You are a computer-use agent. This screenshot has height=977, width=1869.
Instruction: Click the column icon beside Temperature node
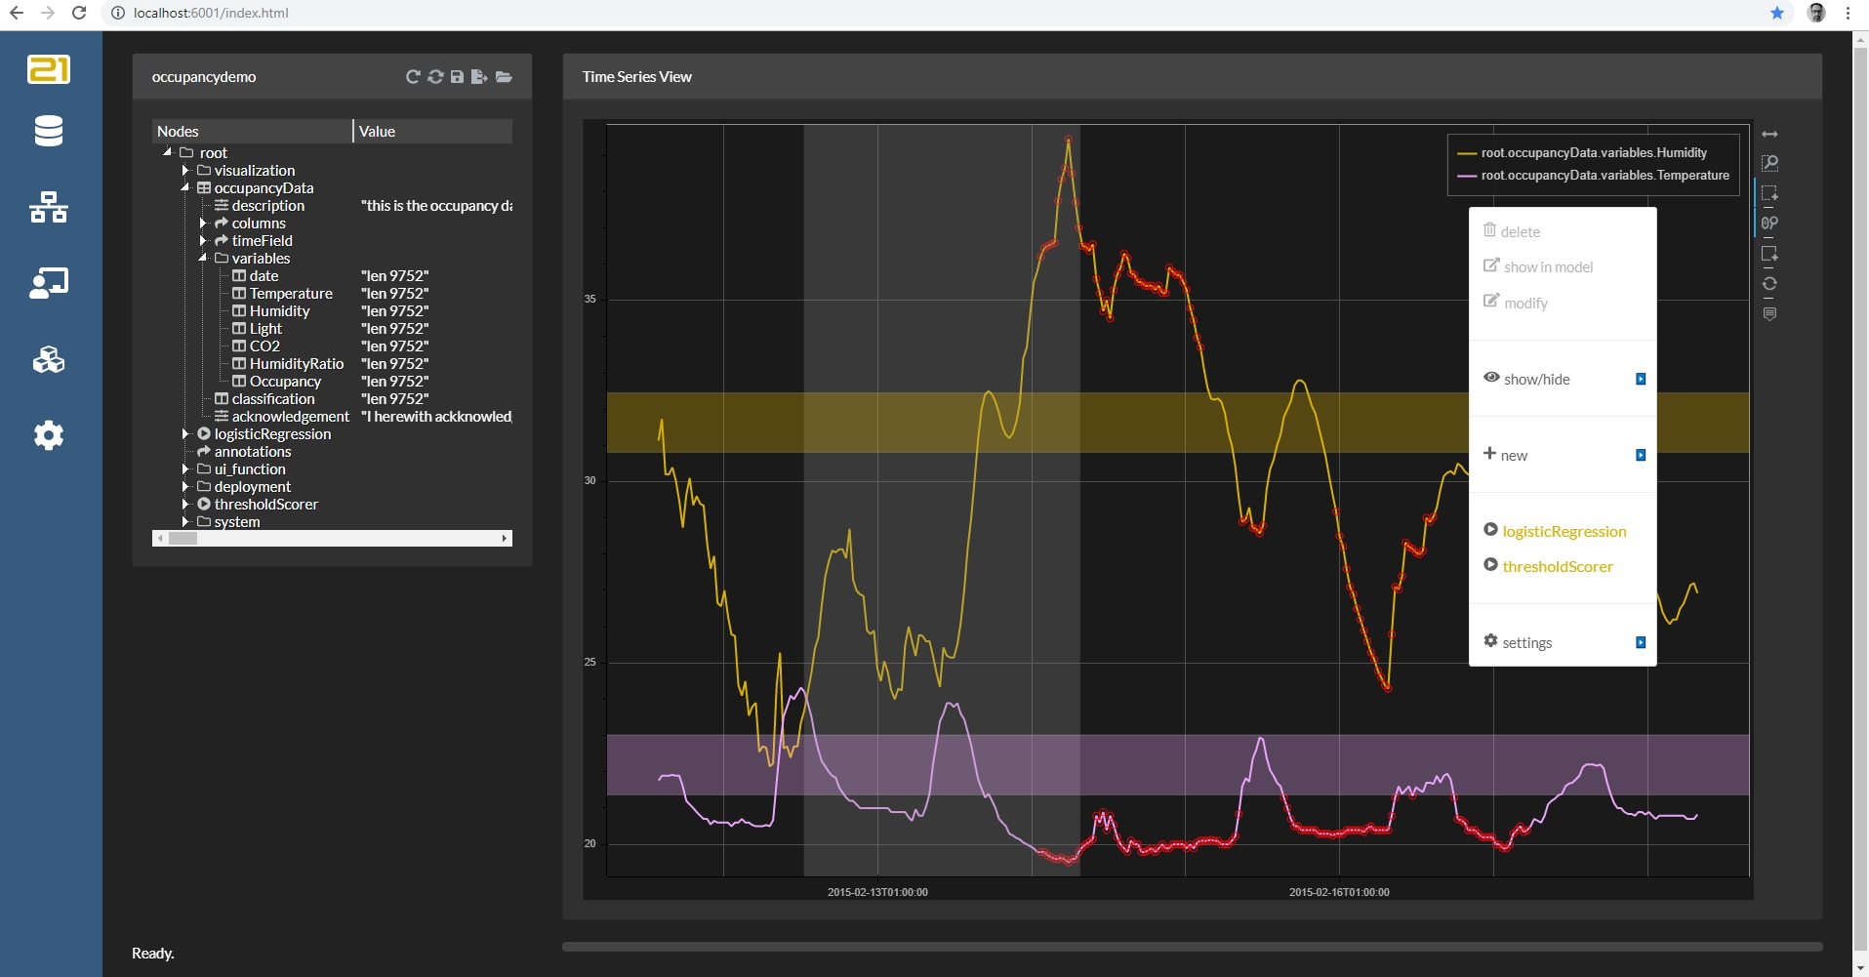[x=239, y=294]
